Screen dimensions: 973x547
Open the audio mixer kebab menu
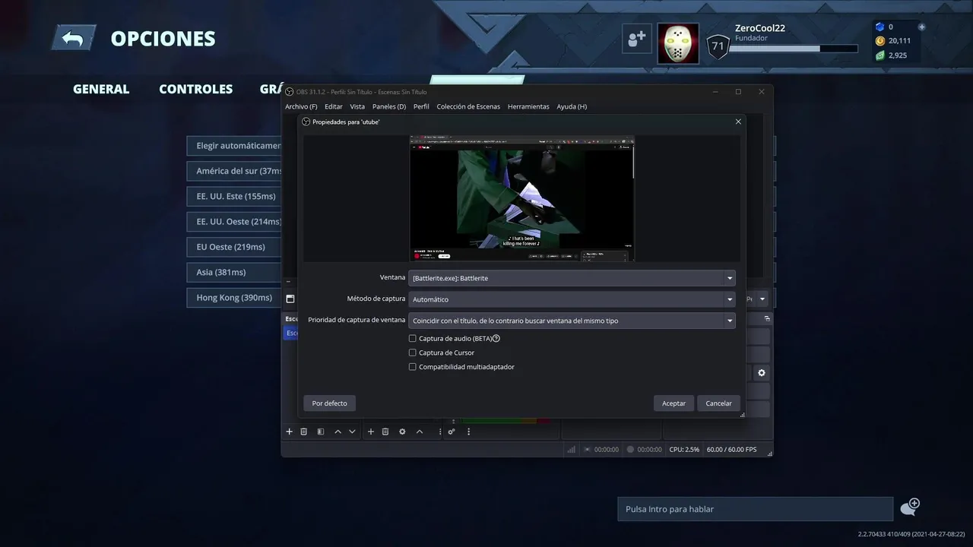tap(468, 432)
